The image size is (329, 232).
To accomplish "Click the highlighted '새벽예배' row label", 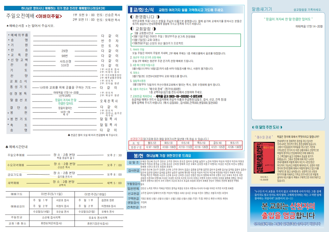I will (13, 183).
